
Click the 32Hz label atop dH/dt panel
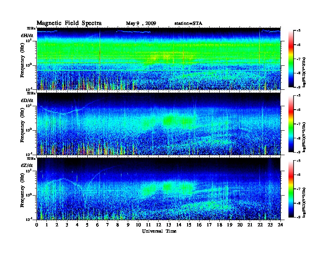pyautogui.click(x=31, y=28)
